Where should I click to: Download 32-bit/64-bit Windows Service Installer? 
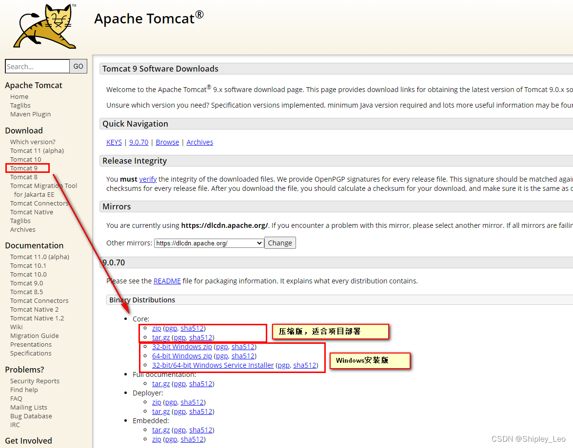[213, 365]
